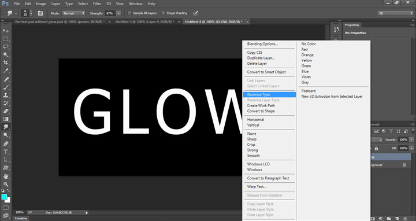The width and height of the screenshot is (416, 221).
Task: Select the Path Selection tool
Action: 6,160
